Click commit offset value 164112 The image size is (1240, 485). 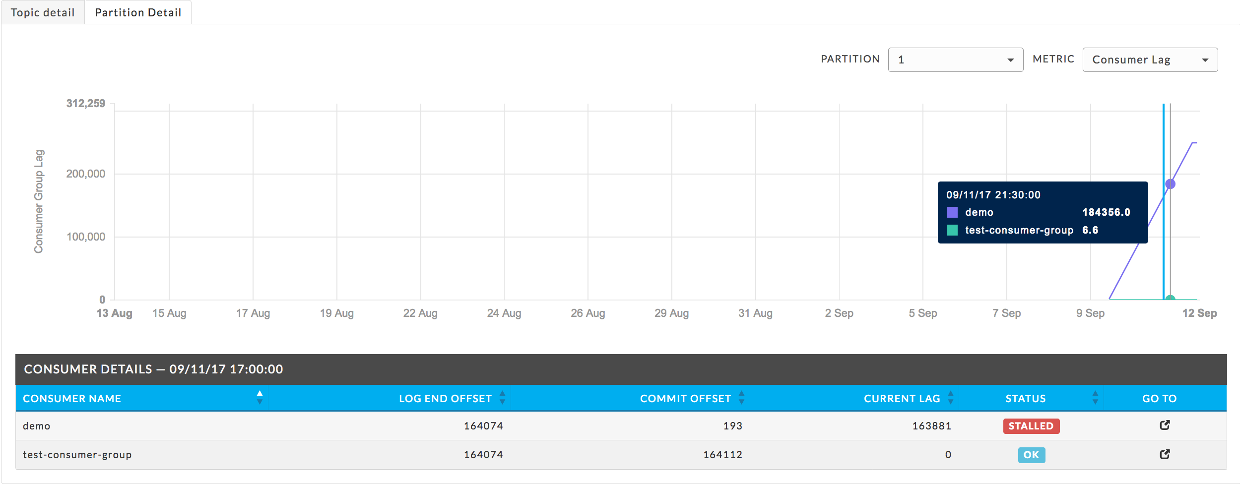click(722, 455)
